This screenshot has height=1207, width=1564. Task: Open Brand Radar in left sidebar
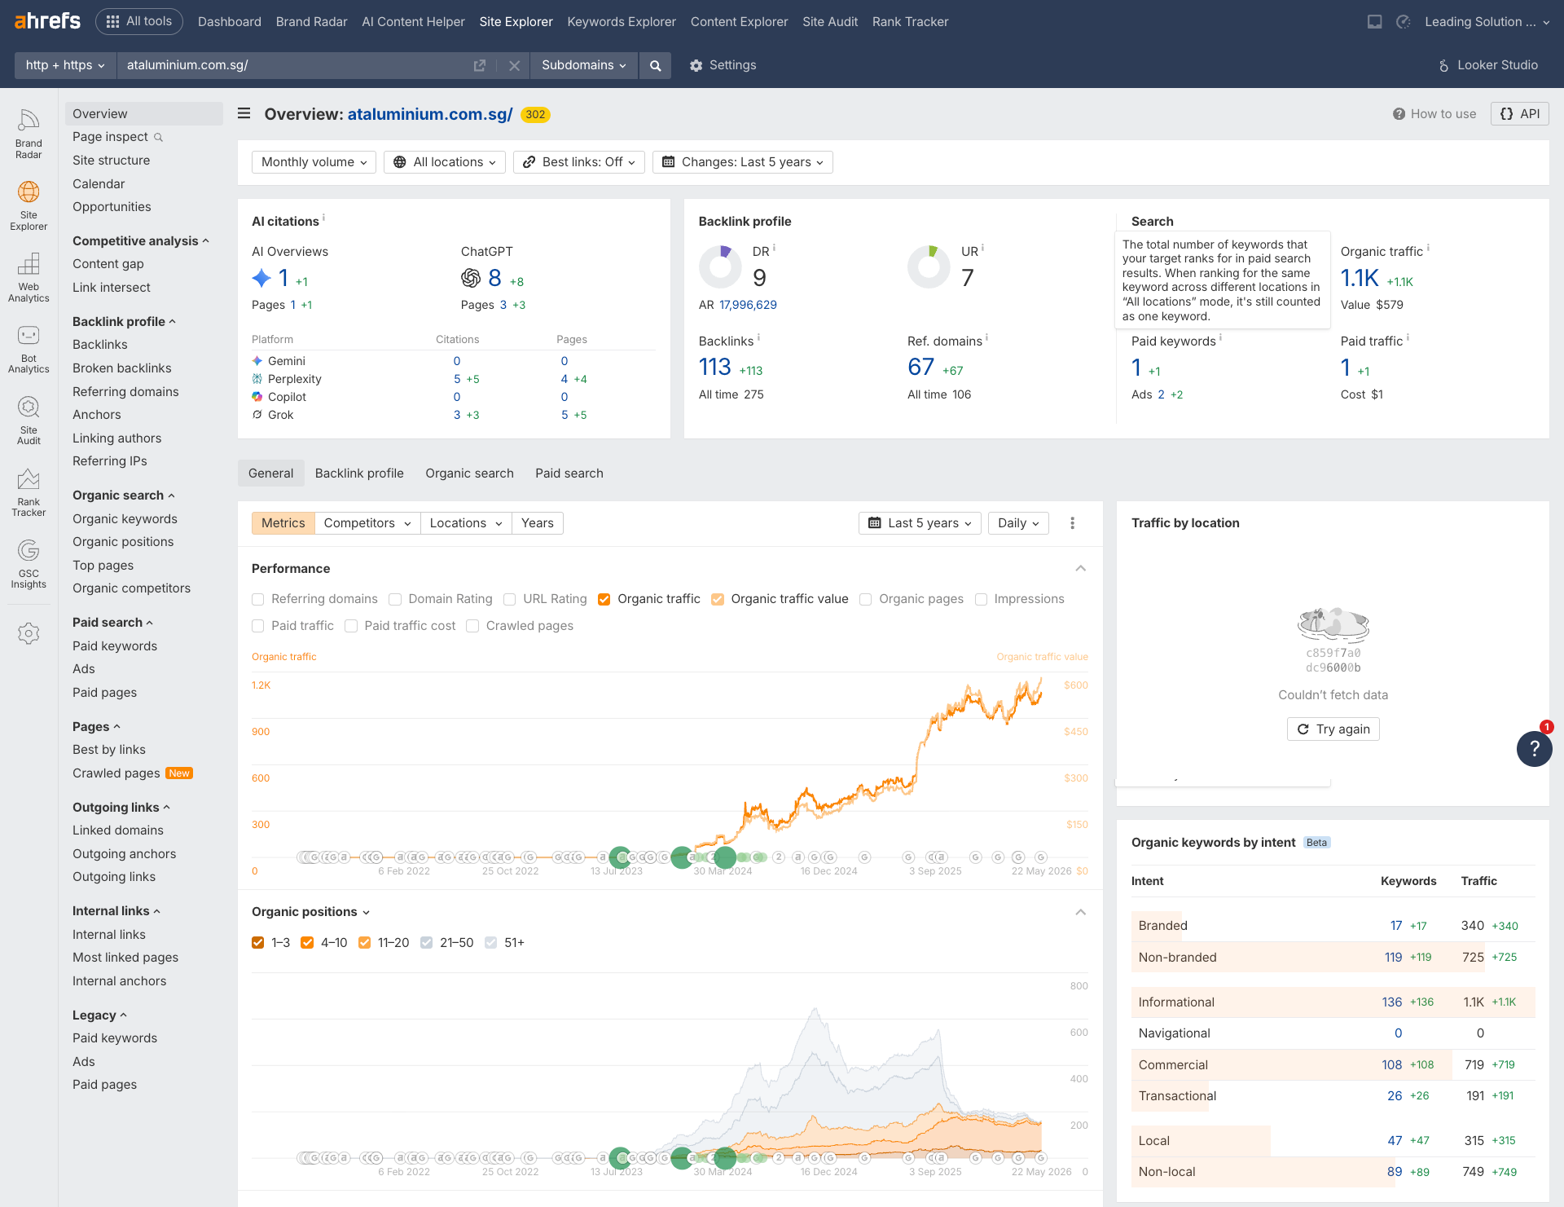pyautogui.click(x=29, y=134)
